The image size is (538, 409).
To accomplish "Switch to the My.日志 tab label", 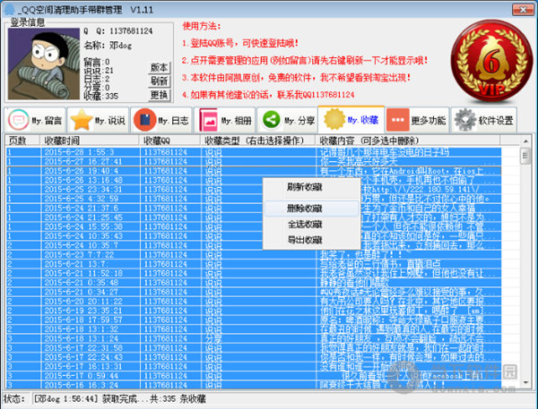I will pyautogui.click(x=173, y=121).
